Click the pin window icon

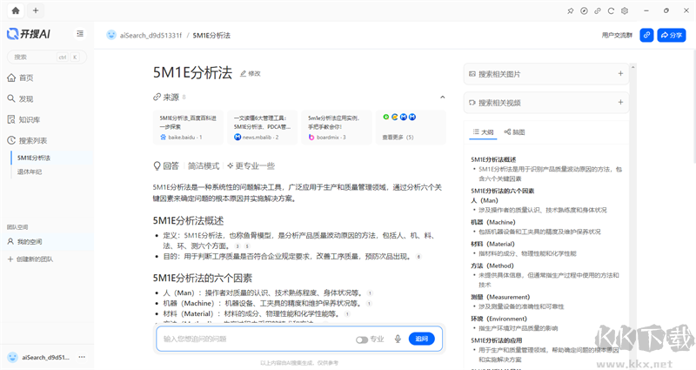[571, 10]
